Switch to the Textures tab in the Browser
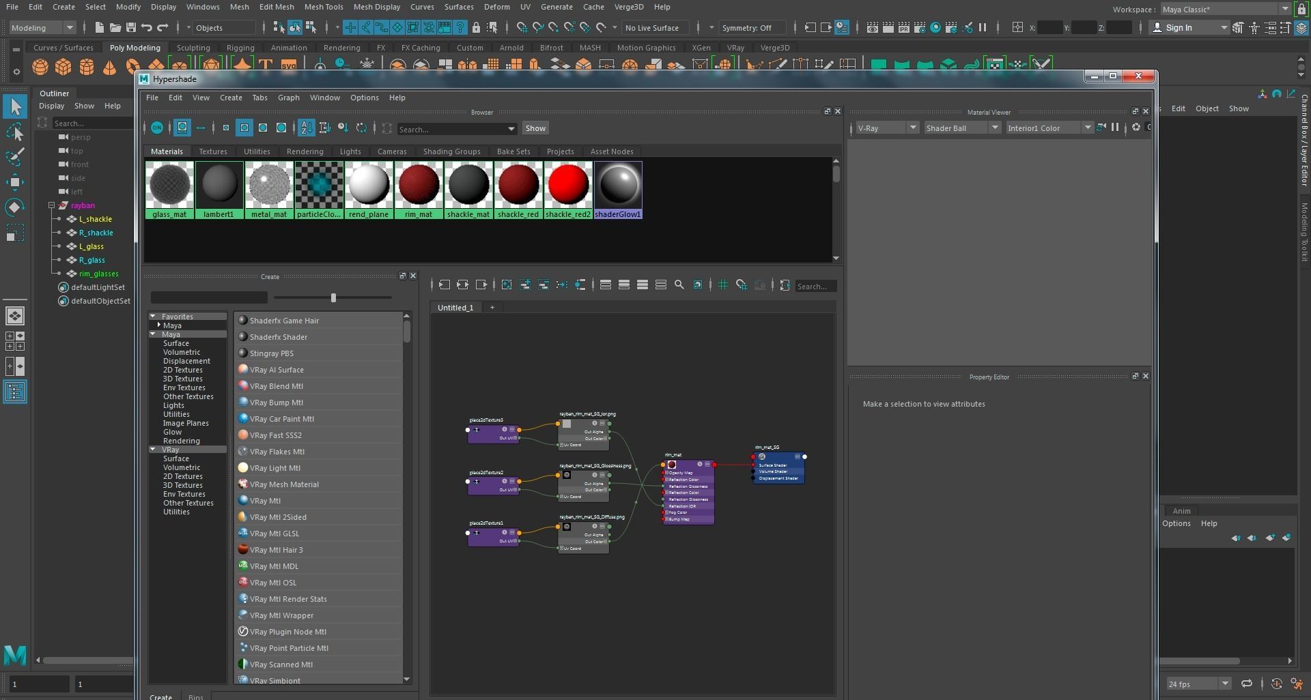This screenshot has width=1311, height=700. click(x=213, y=151)
